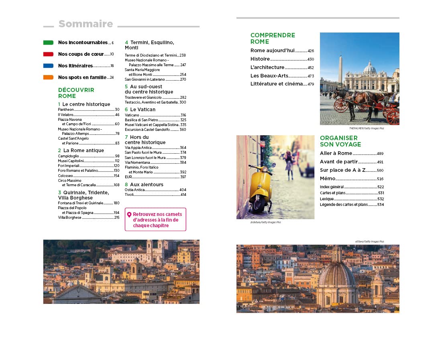Click the Rome rooftops photo at bottom left
Viewport: 444px width, 338px height.
121,272
